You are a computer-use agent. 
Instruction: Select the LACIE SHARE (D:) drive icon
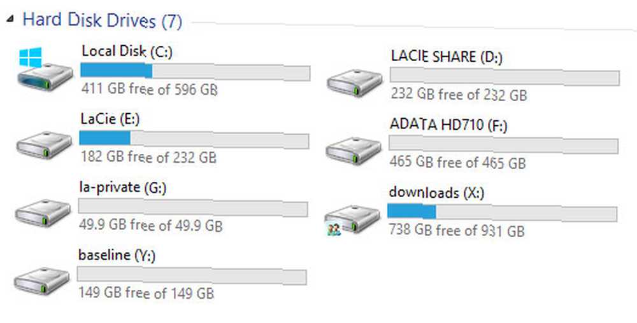click(x=355, y=82)
